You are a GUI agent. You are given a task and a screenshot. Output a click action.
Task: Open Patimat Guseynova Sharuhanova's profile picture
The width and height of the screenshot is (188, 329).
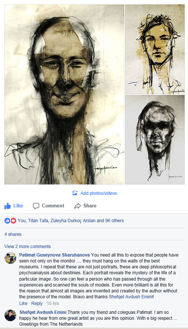[10, 258]
